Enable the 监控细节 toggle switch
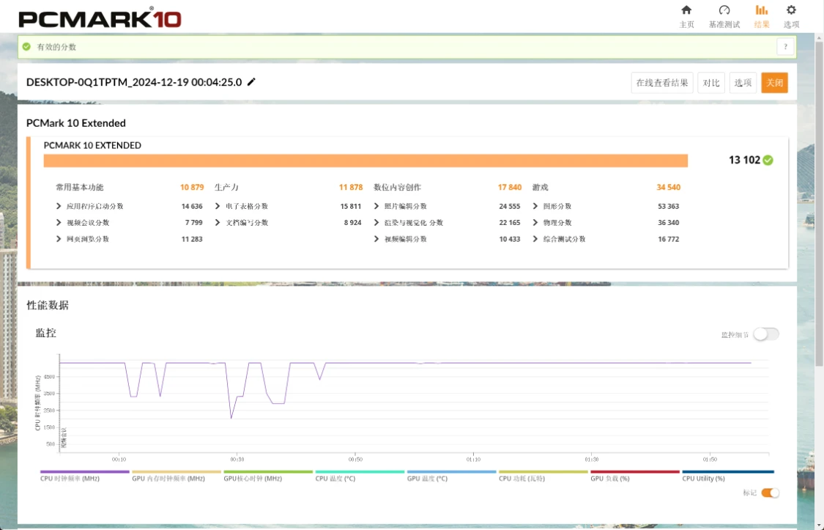The height and width of the screenshot is (530, 824). [766, 334]
